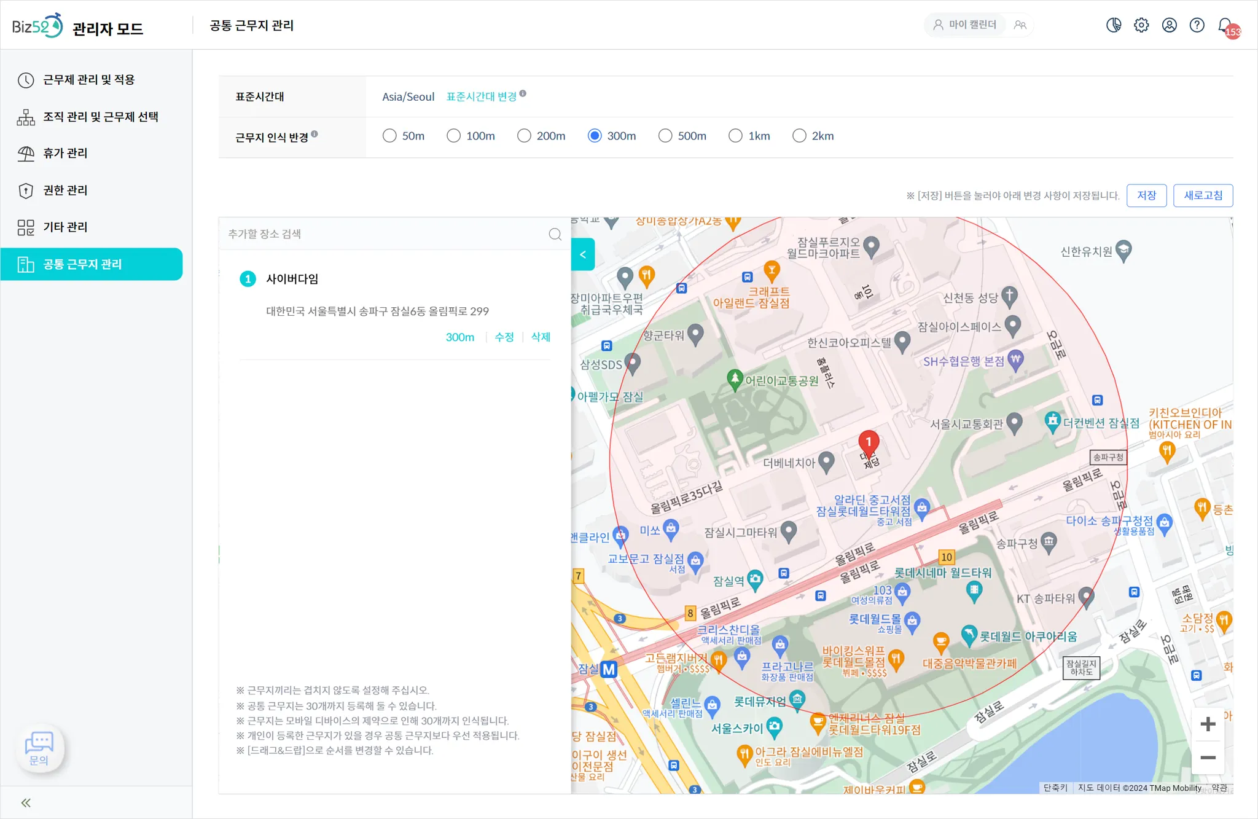Open the help question mark icon
This screenshot has width=1258, height=819.
1197,25
